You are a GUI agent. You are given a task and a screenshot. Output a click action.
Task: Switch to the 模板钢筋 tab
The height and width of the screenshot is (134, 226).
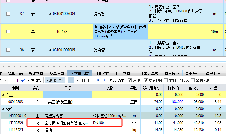(16, 73)
